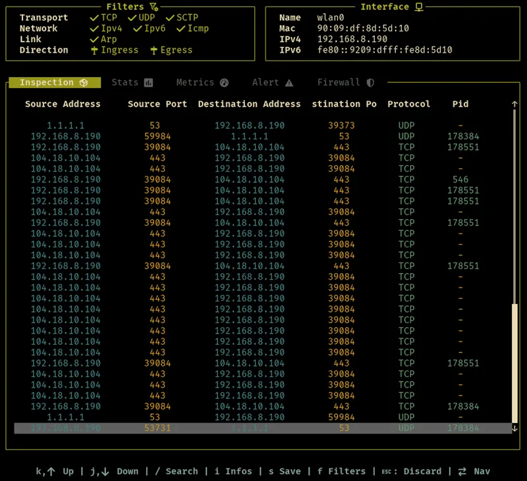Click the gauge icon beside Metrics
This screenshot has width=527, height=481.
[x=224, y=82]
